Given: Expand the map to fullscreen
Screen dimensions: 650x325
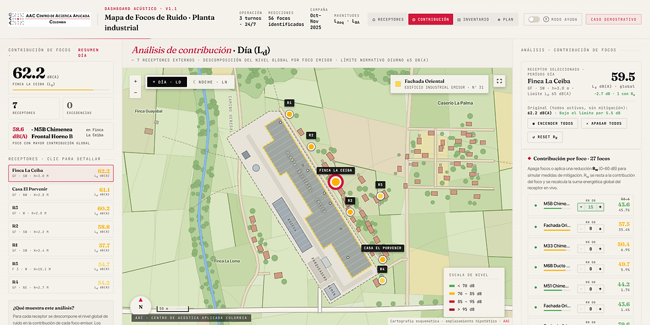Looking at the screenshot, I should 499,81.
